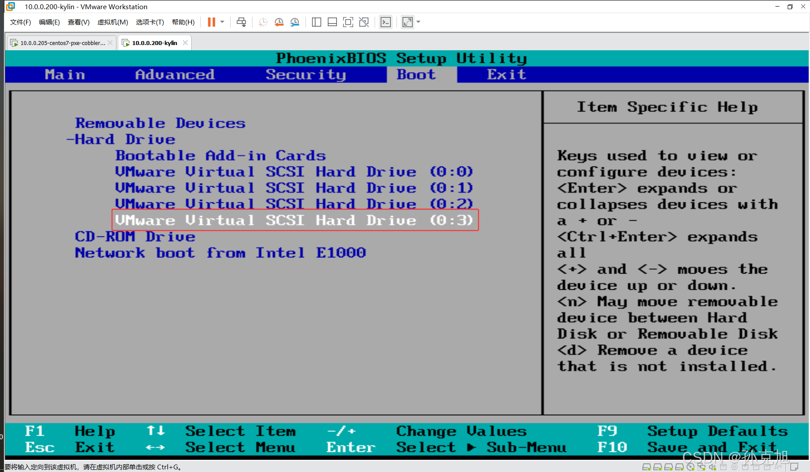Open the 文件(F) menu
This screenshot has width=810, height=472.
pos(20,22)
